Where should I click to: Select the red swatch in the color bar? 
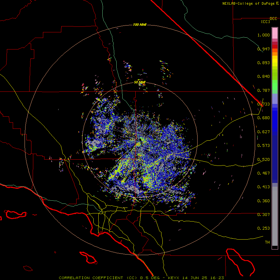(275, 47)
